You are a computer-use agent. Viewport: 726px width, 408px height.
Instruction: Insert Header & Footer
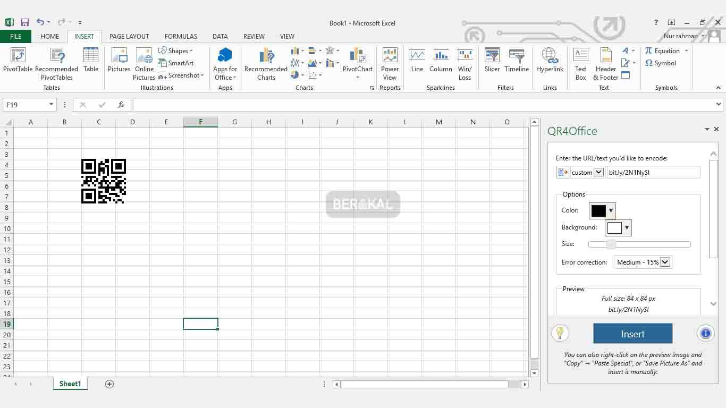click(606, 64)
